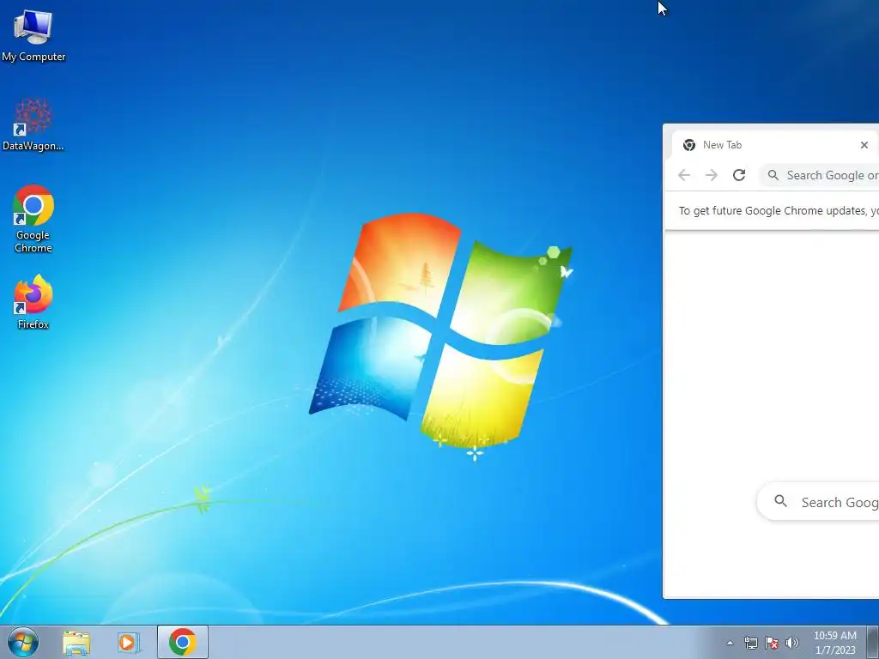Viewport: 879px width, 659px height.
Task: Click the volume speaker tray icon
Action: tap(792, 643)
